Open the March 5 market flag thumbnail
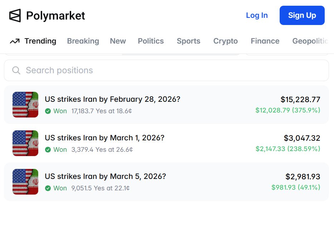 tap(25, 182)
